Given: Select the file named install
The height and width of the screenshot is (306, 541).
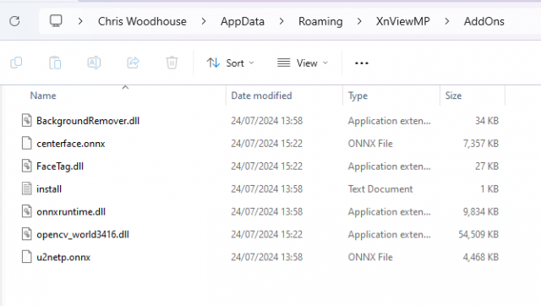Looking at the screenshot, I should point(49,189).
